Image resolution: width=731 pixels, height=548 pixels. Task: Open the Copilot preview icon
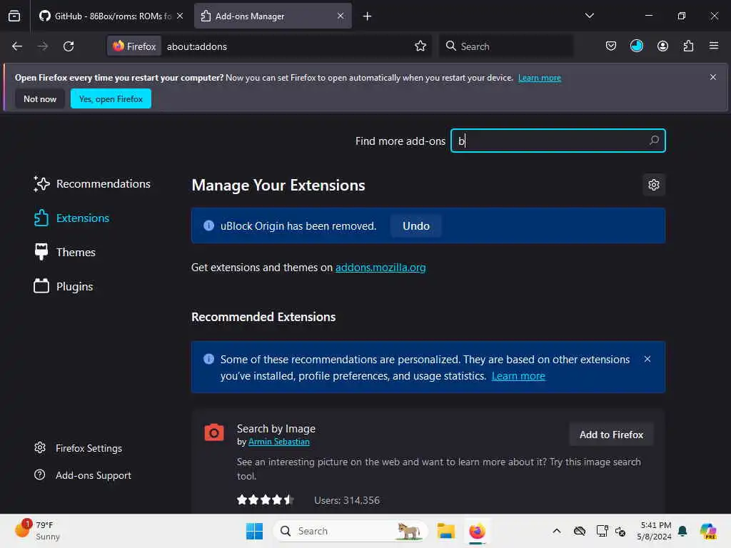708,531
